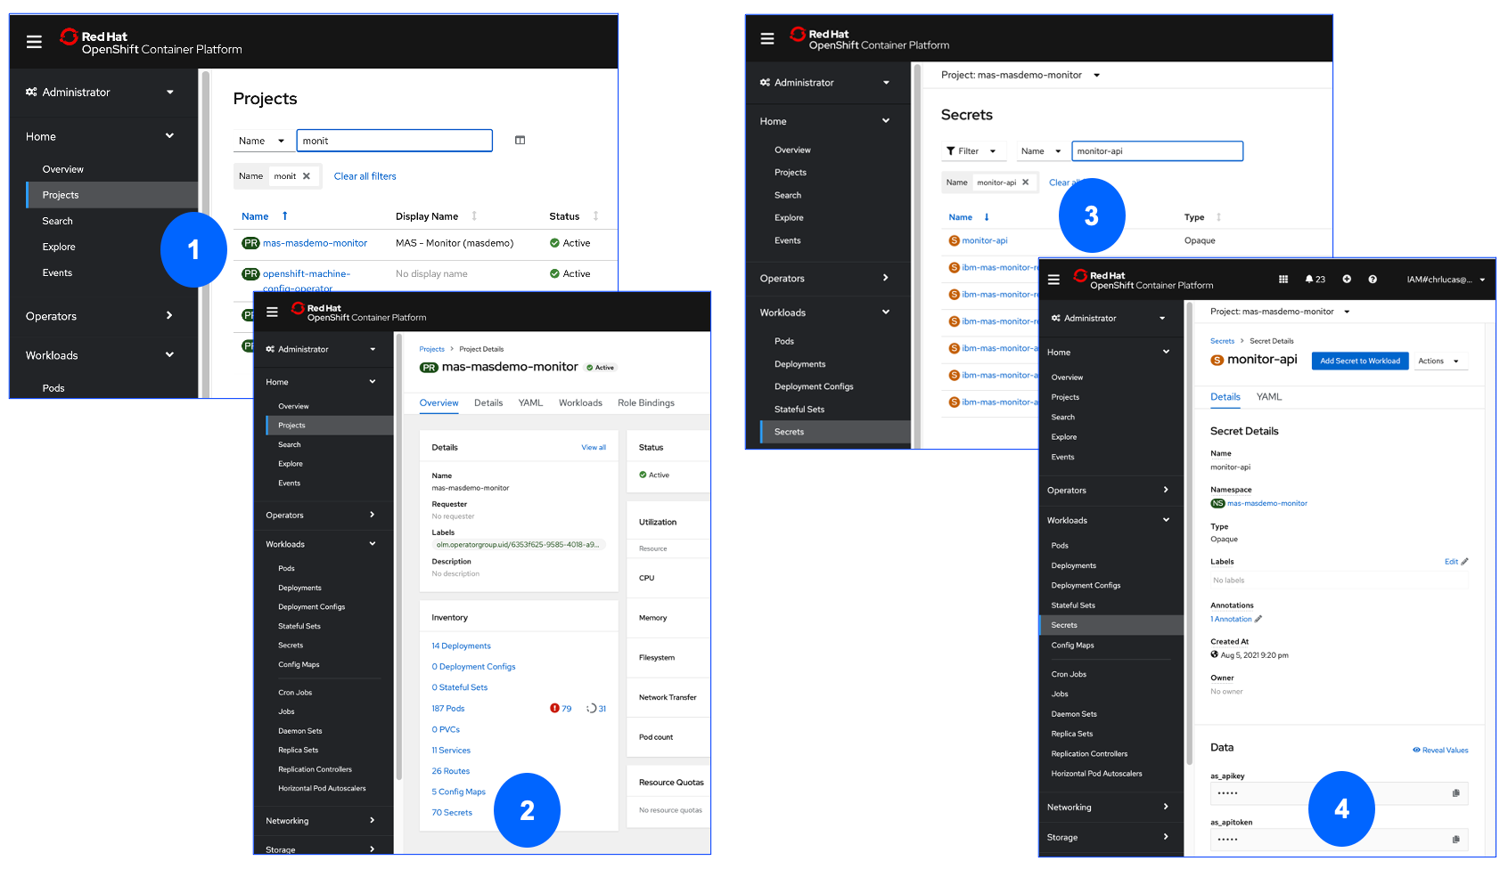The width and height of the screenshot is (1508, 869).
Task: Open the Filter dropdown in Secrets list
Action: pos(971,151)
